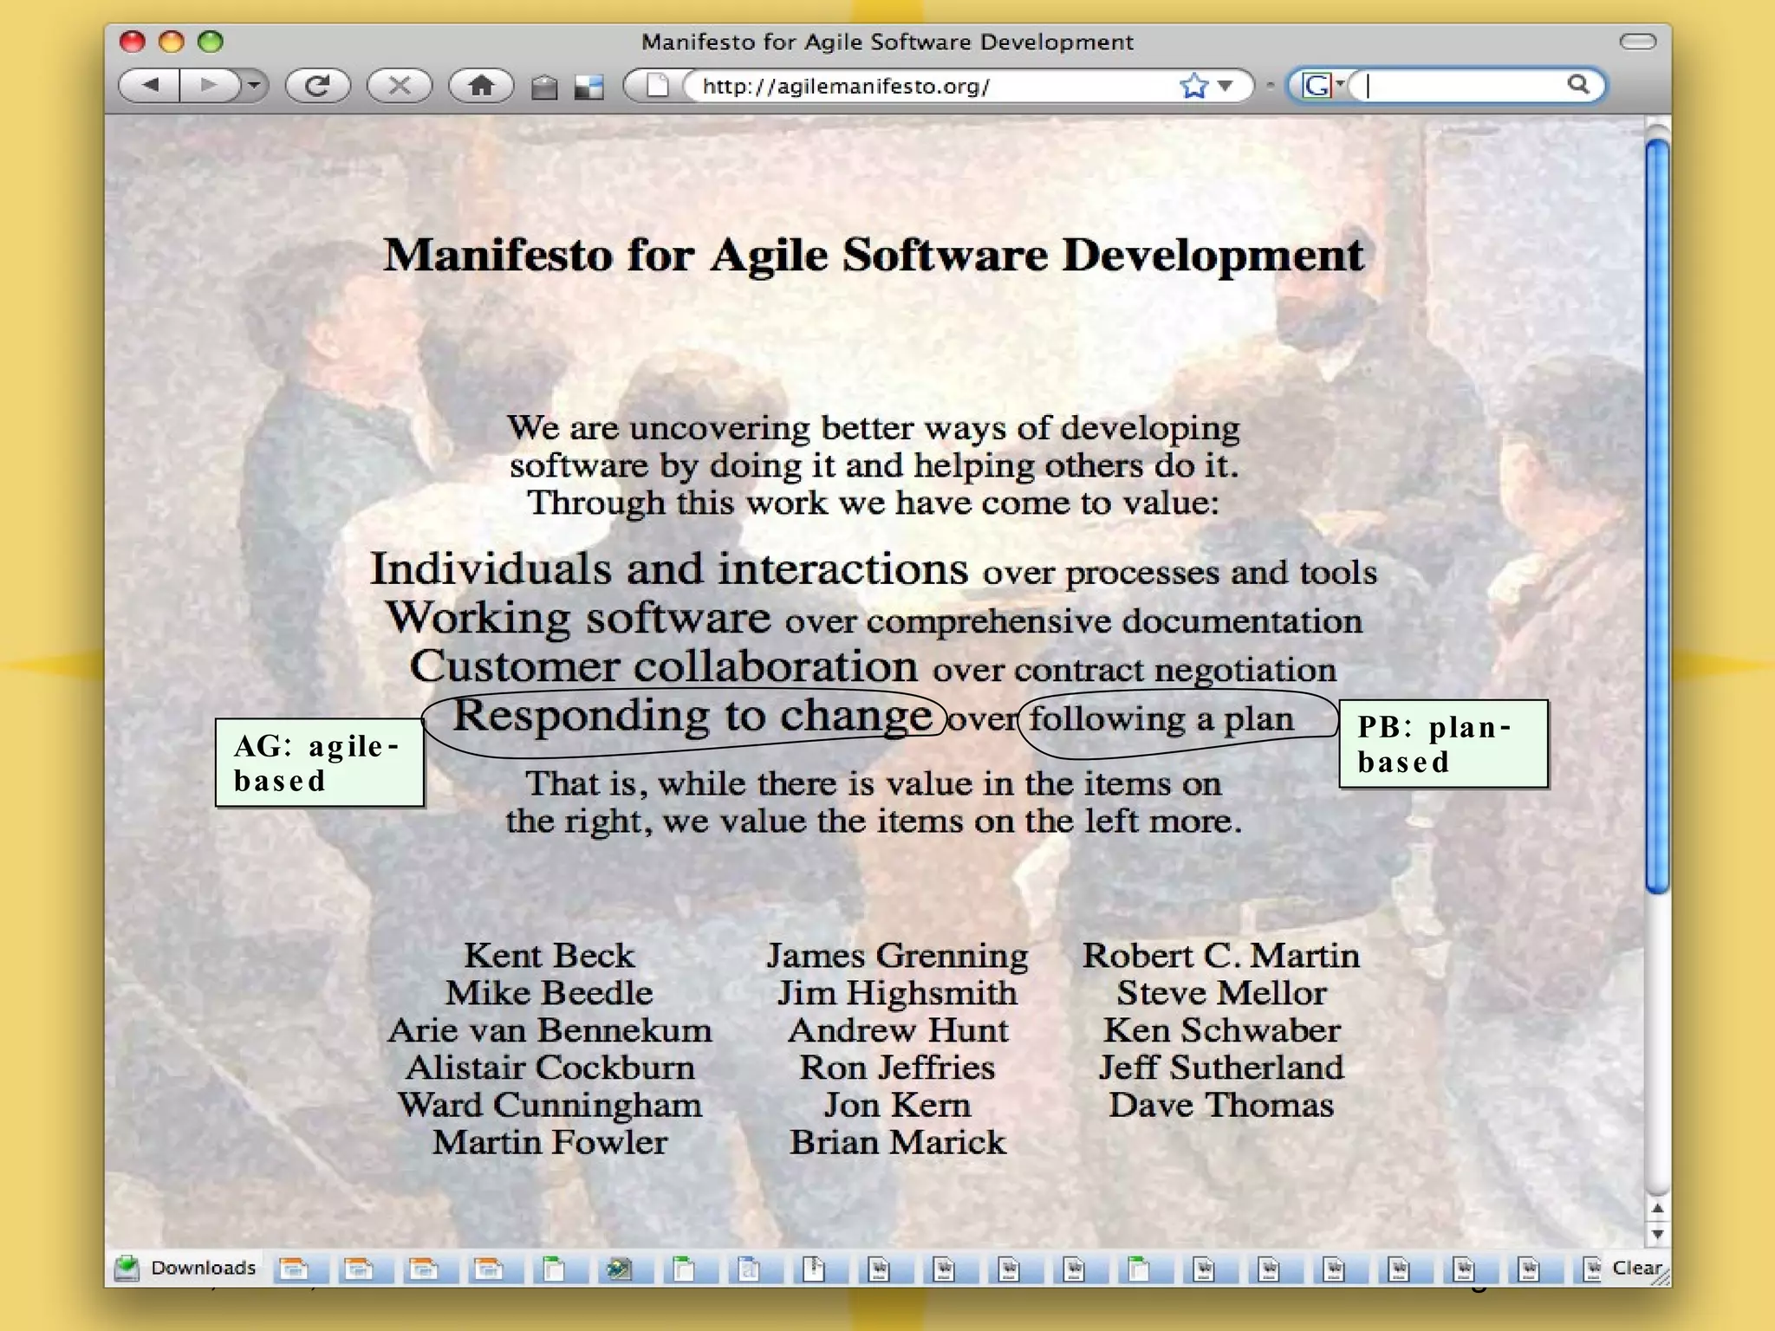Go back with the Back arrow button

(x=151, y=85)
